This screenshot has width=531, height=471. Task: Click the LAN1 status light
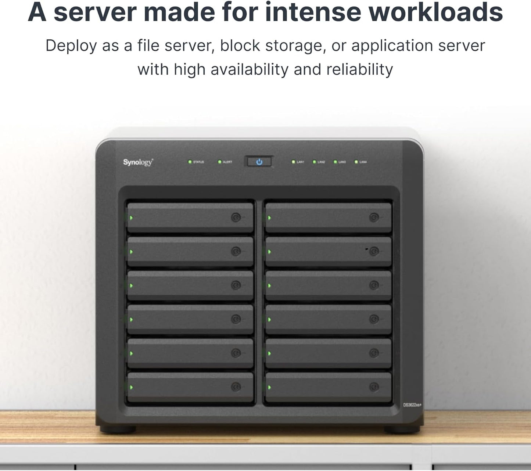click(x=293, y=162)
